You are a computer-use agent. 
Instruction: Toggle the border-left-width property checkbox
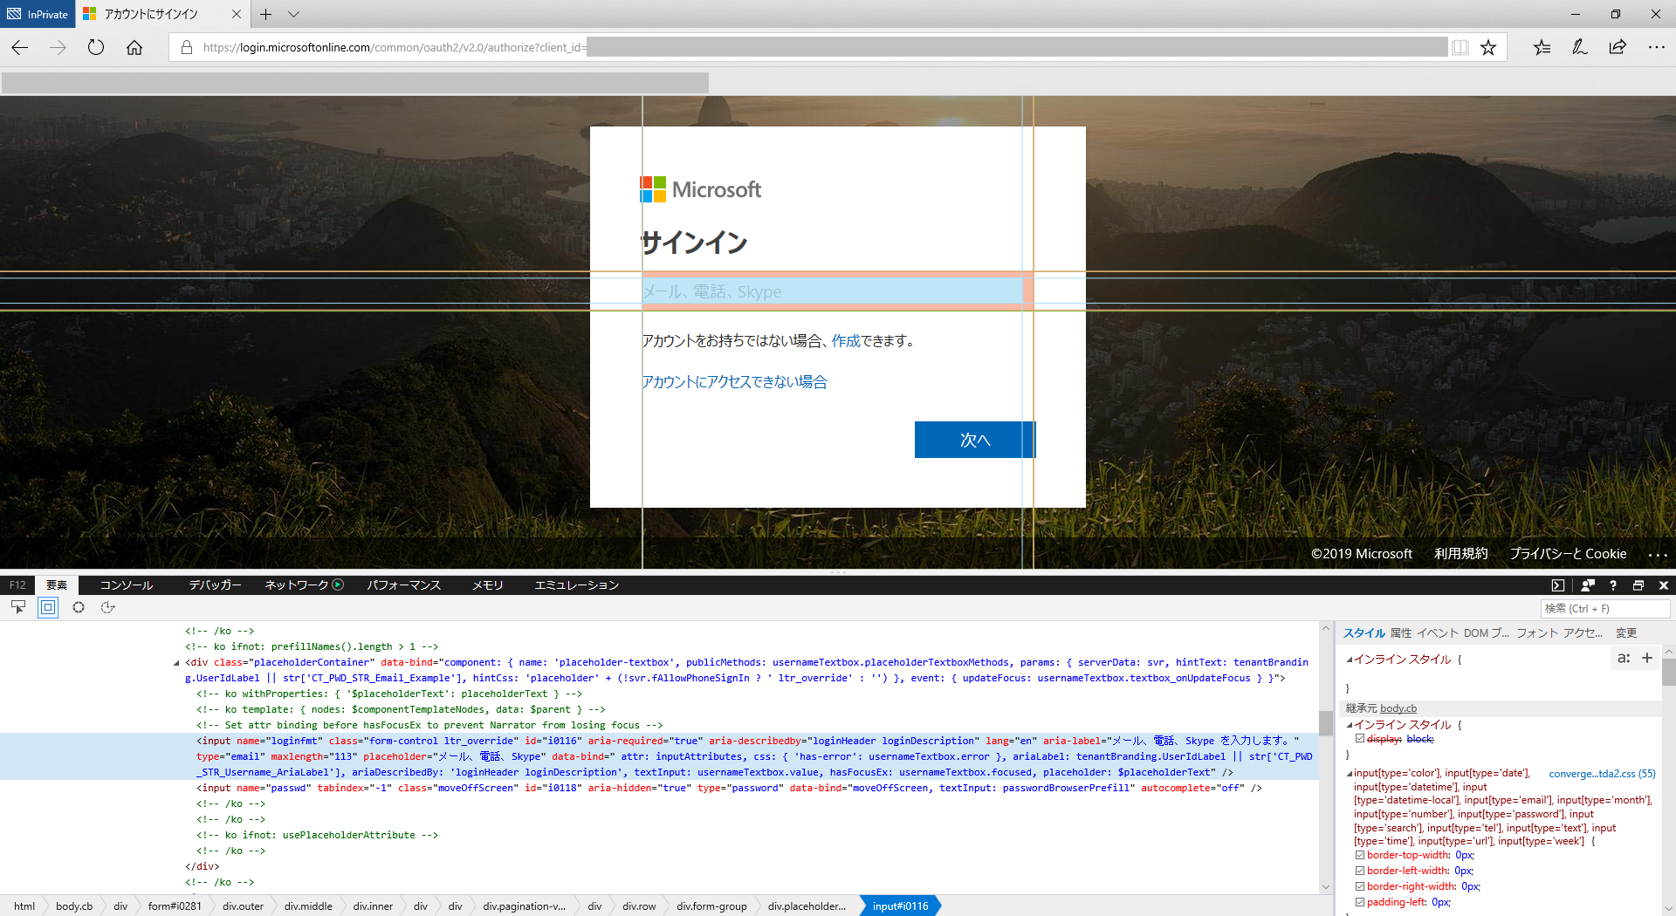[x=1360, y=871]
